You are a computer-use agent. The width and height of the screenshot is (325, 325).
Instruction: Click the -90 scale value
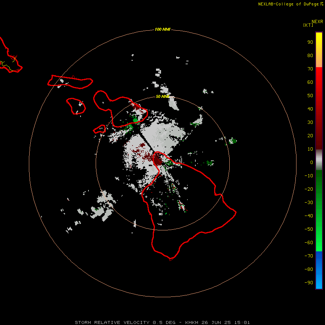(x=309, y=283)
